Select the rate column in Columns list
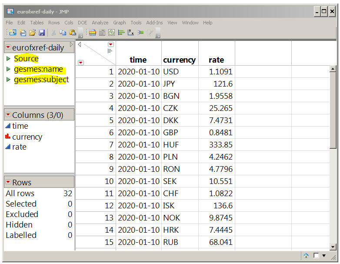340x264 pixels. click(19, 147)
